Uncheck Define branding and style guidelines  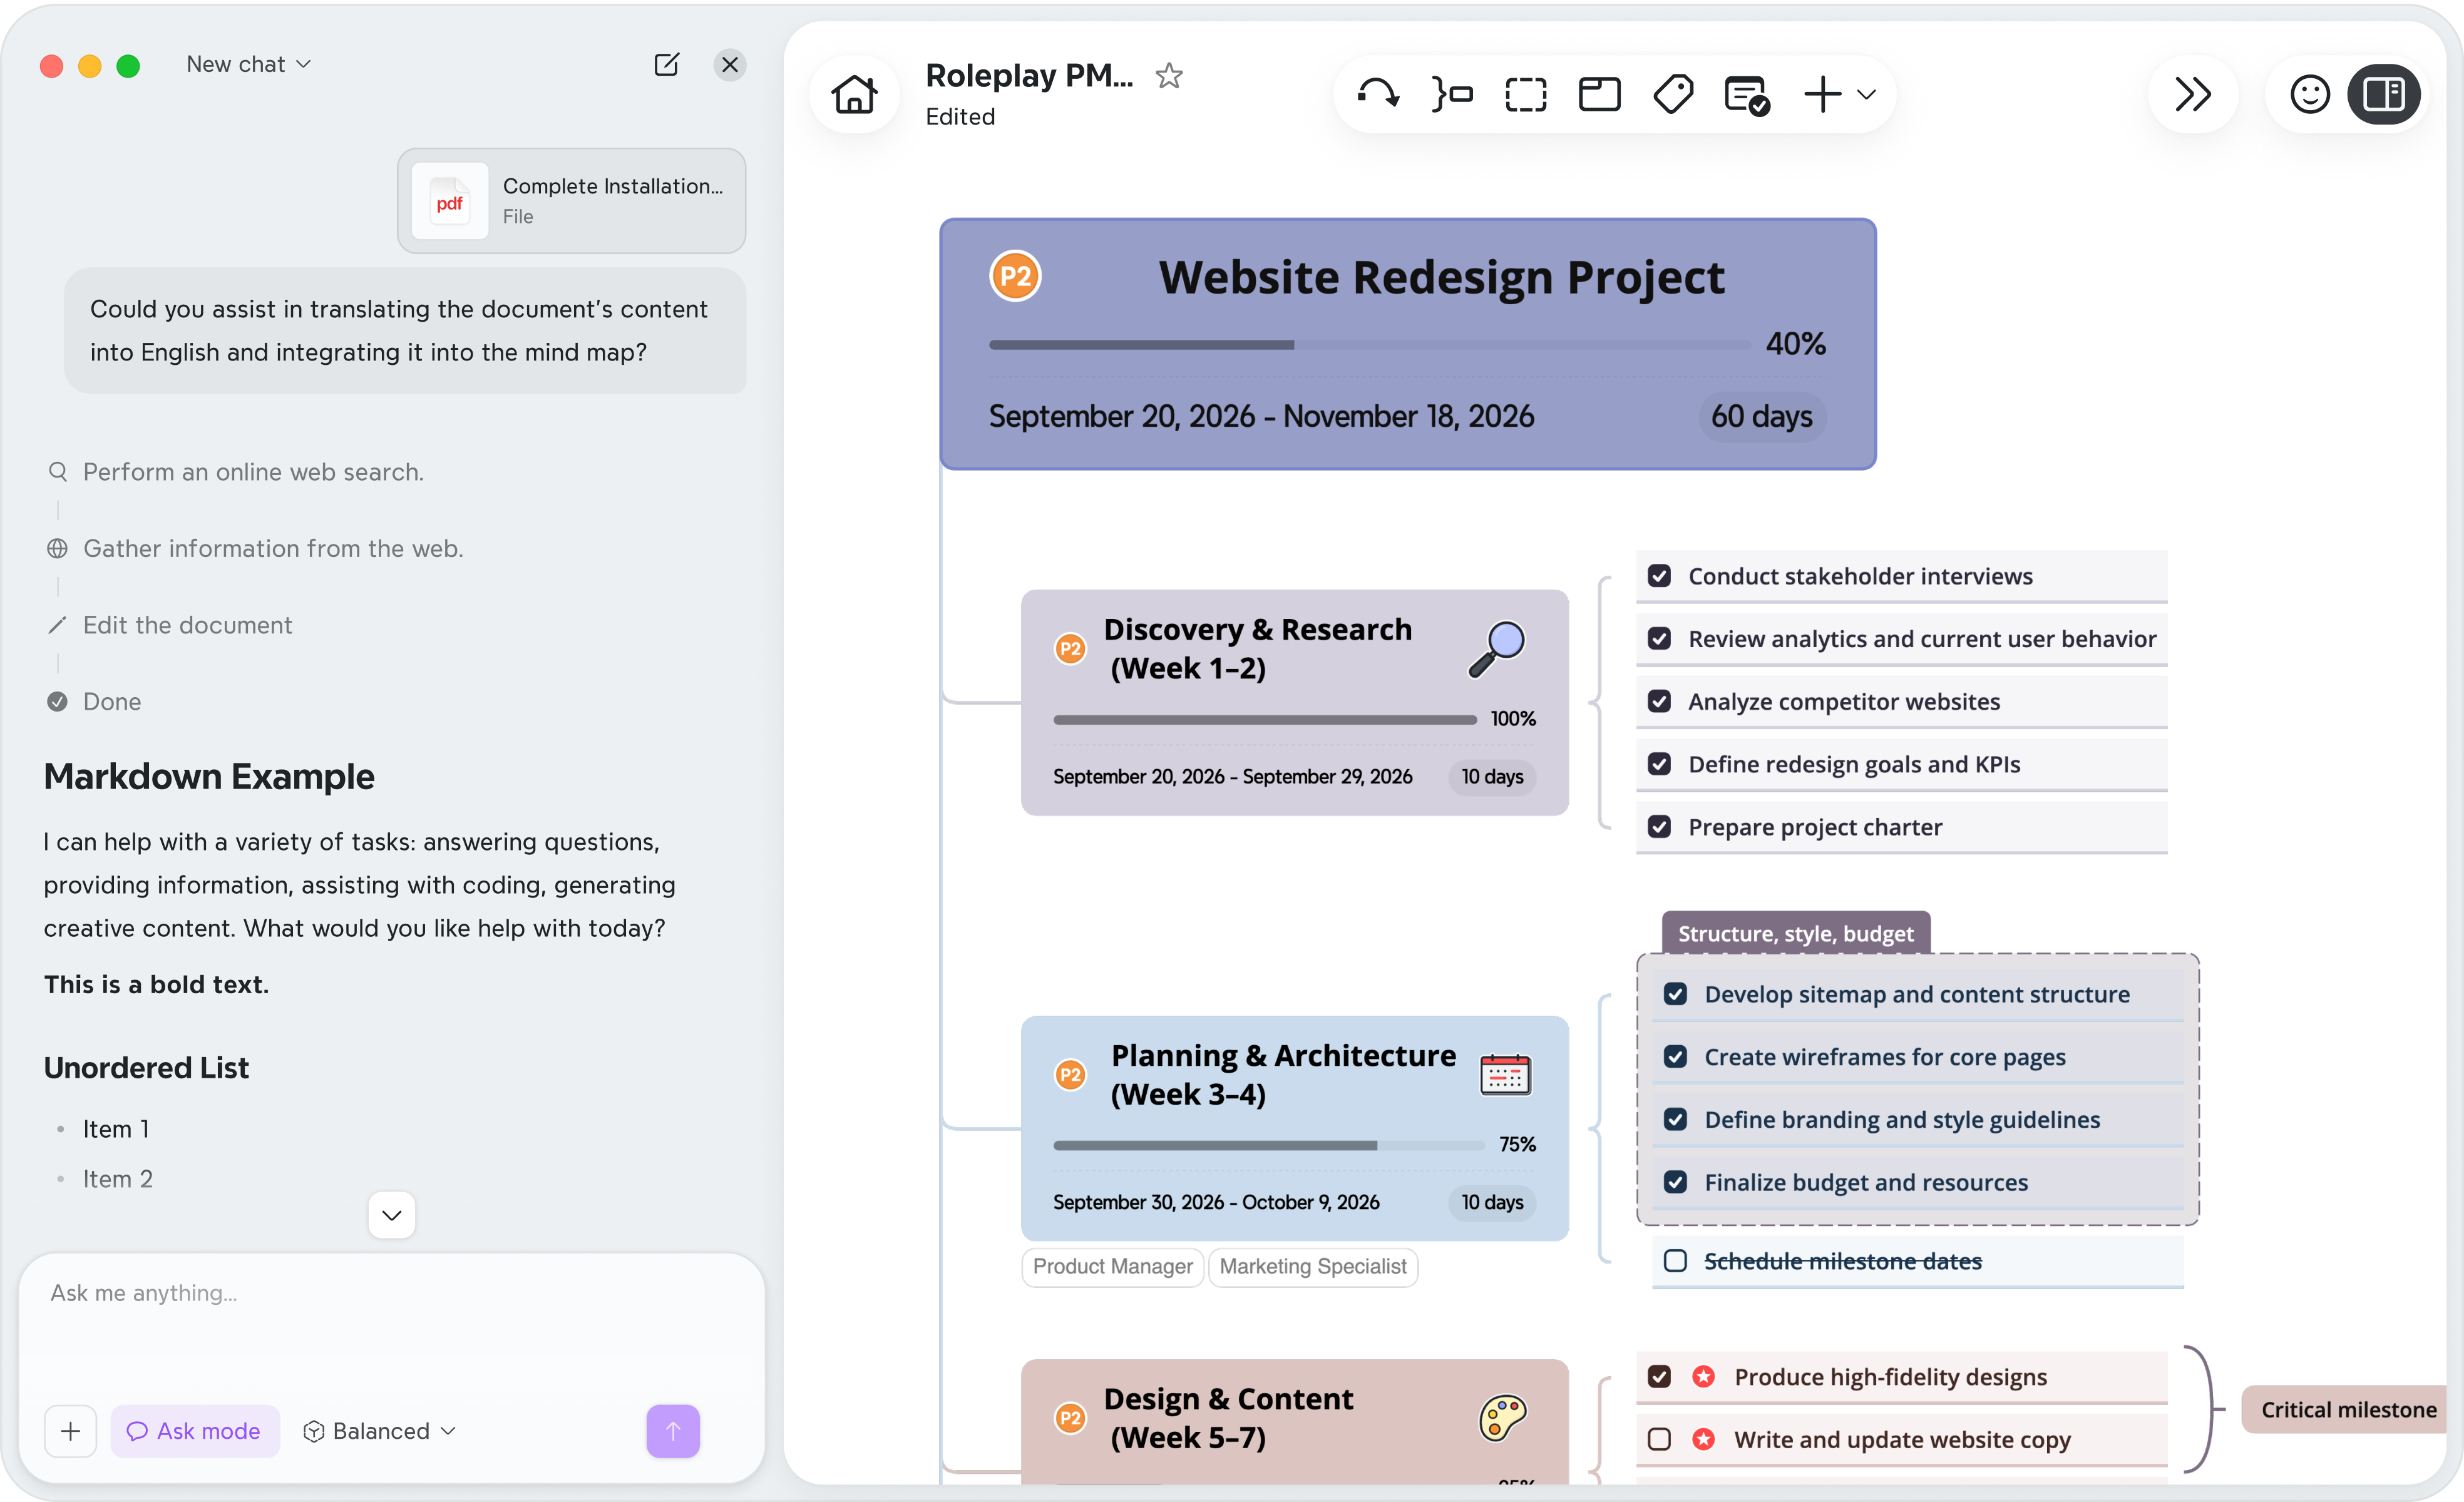1675,1119
